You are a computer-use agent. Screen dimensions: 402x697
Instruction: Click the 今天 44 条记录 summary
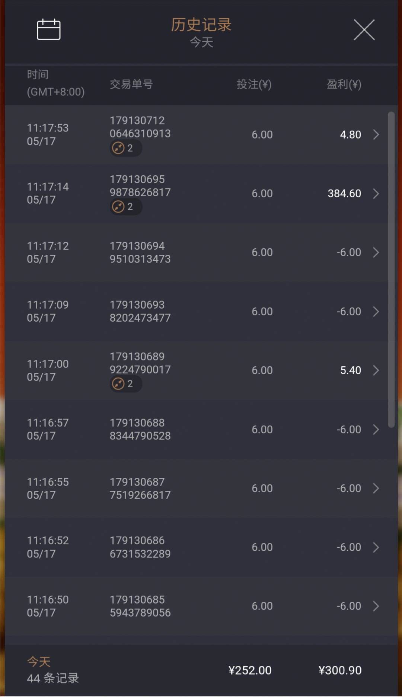point(53,670)
